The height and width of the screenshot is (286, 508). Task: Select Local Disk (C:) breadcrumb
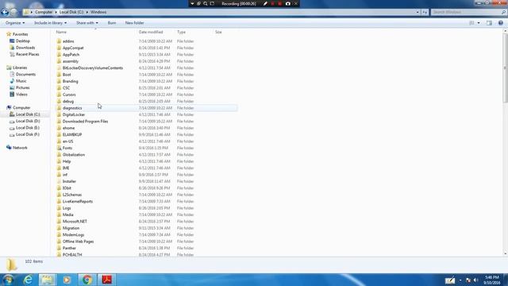71,12
